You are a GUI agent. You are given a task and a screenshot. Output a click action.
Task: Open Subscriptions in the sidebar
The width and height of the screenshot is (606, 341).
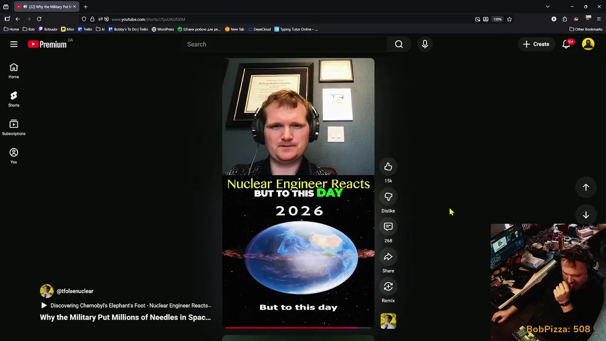click(14, 128)
